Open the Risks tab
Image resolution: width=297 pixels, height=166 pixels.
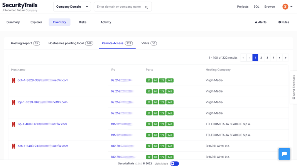click(83, 22)
